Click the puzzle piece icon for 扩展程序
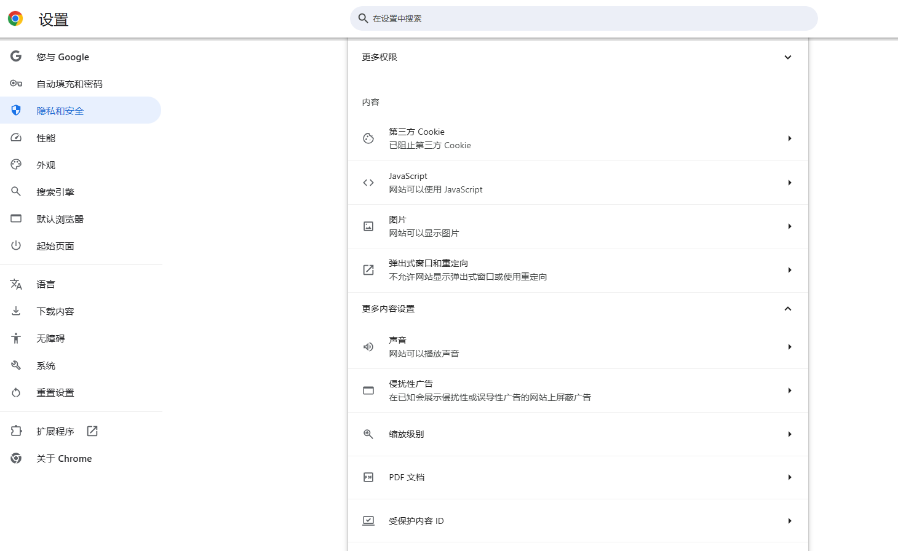Image resolution: width=898 pixels, height=551 pixels. click(x=16, y=431)
